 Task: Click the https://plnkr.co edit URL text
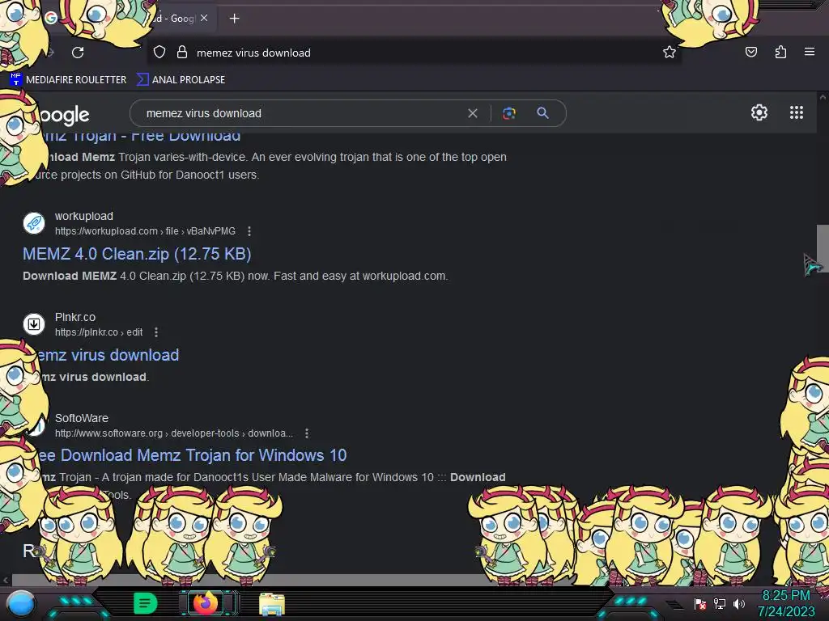(x=99, y=332)
